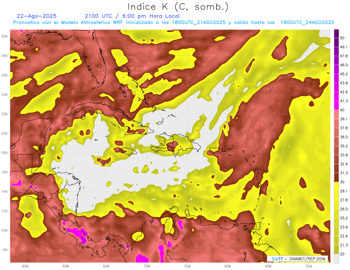The image size is (350, 270).
Task: Click the color scale value 32.6
Action: [x=344, y=164]
